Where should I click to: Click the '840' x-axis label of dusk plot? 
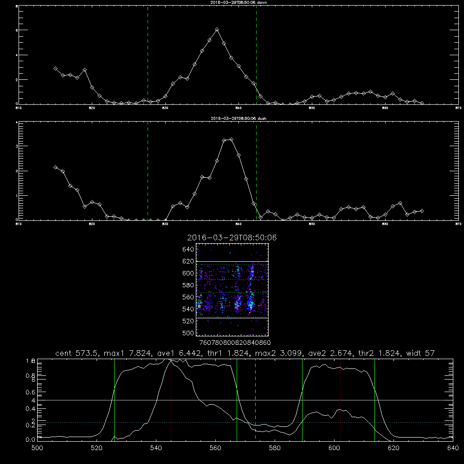238,224
